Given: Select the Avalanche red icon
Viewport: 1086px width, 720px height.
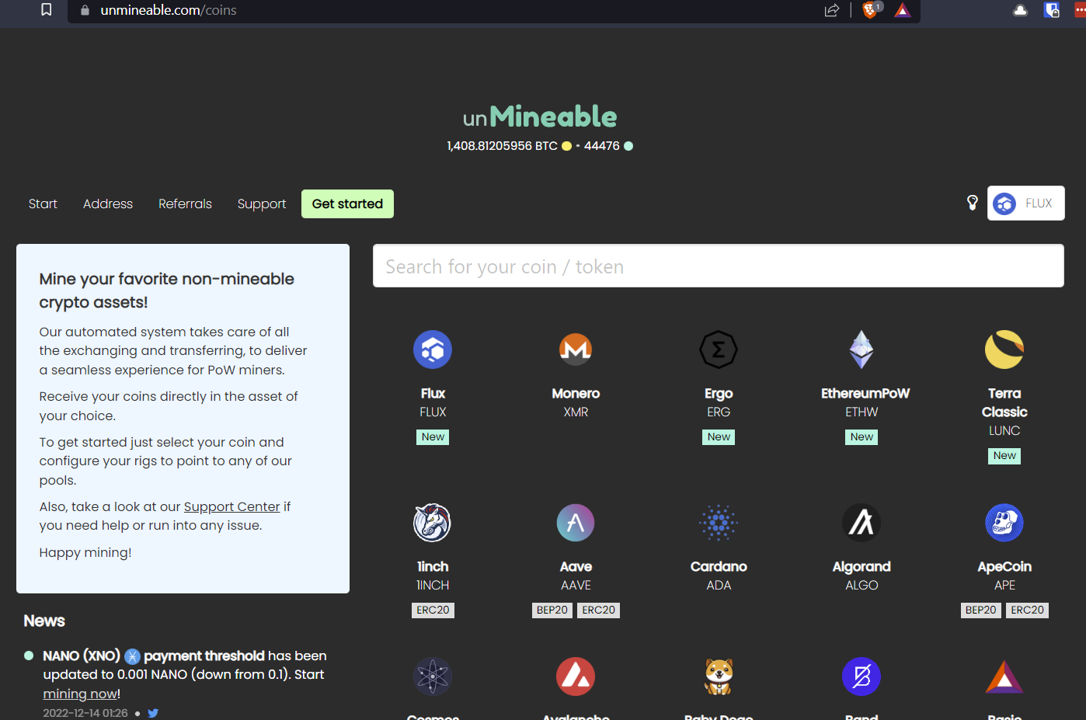Looking at the screenshot, I should tap(576, 677).
